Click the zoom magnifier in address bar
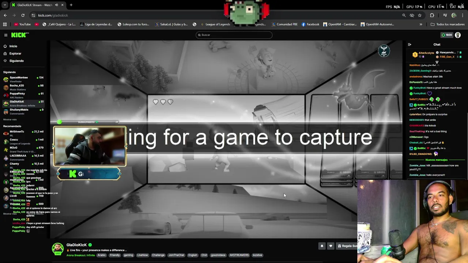The height and width of the screenshot is (263, 468). (x=404, y=15)
